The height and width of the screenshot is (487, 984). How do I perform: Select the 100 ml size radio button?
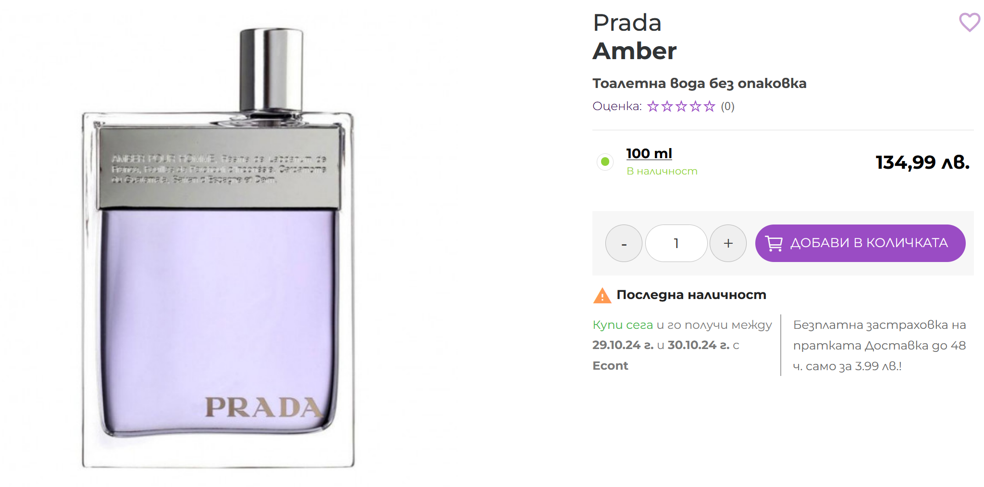click(x=605, y=162)
